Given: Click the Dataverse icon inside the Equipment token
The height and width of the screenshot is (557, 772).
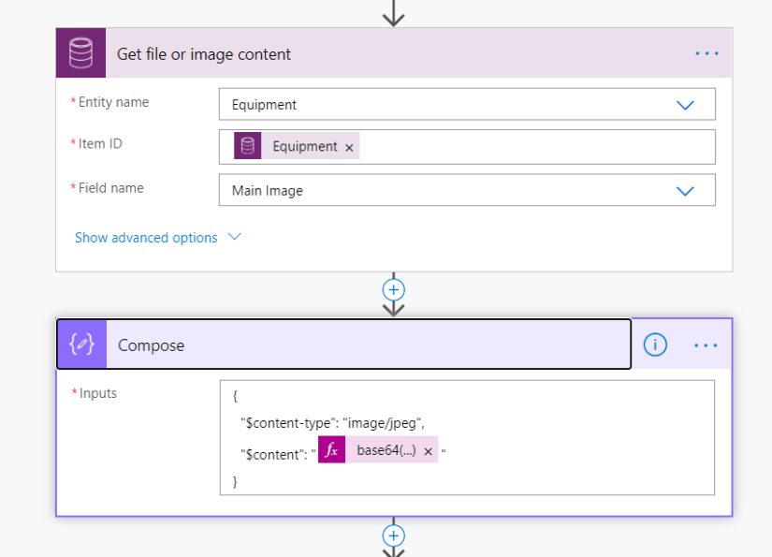Looking at the screenshot, I should click(246, 146).
